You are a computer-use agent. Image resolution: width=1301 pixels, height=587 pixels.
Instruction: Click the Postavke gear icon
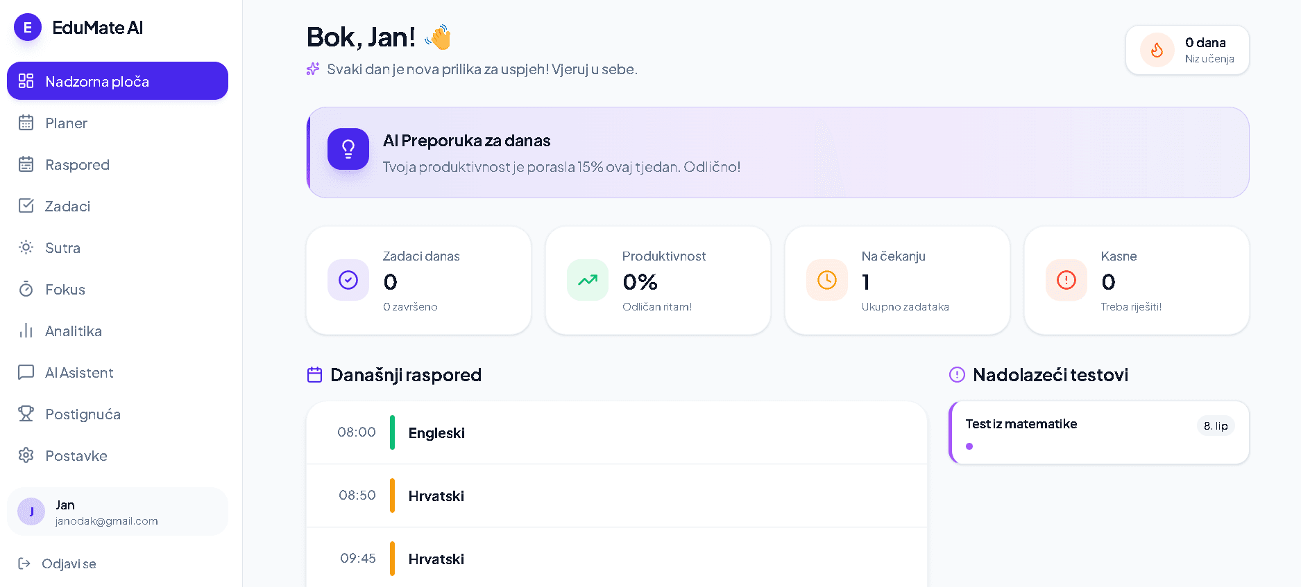tap(26, 455)
